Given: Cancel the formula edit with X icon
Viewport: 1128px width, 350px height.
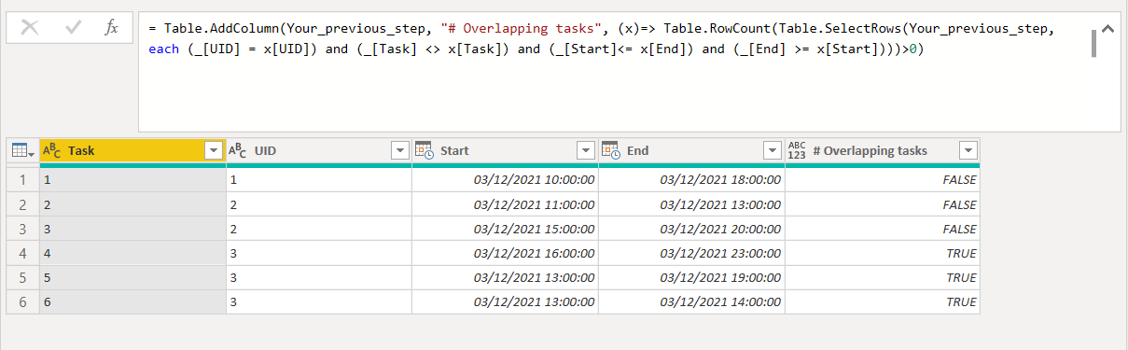Looking at the screenshot, I should tap(30, 28).
